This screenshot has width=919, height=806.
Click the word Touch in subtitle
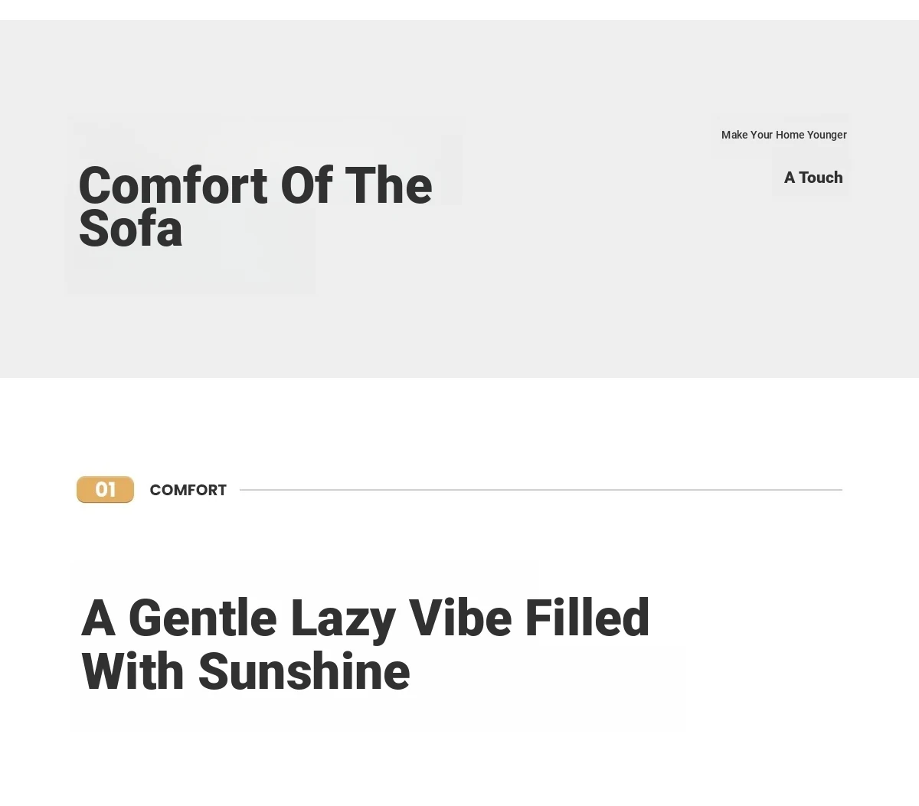[x=820, y=178]
